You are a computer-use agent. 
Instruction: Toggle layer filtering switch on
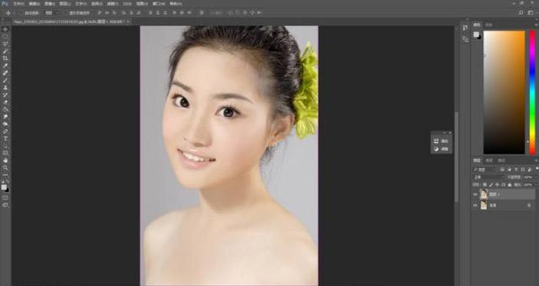[537, 168]
